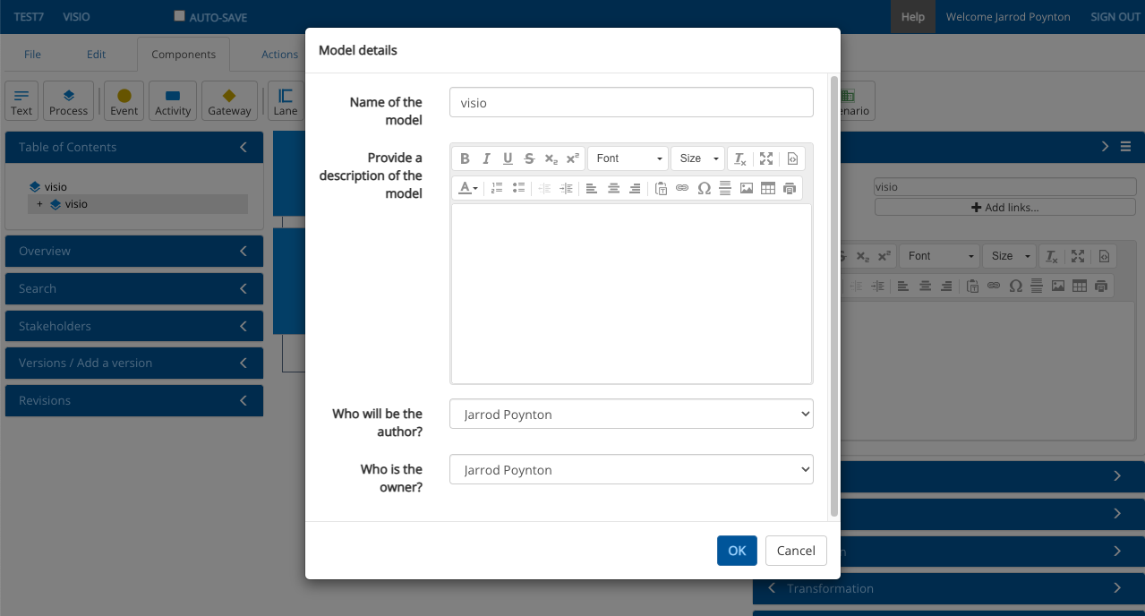Insert a table in the Model details dialog editor
Screen dimensions: 1145x616
(x=767, y=188)
